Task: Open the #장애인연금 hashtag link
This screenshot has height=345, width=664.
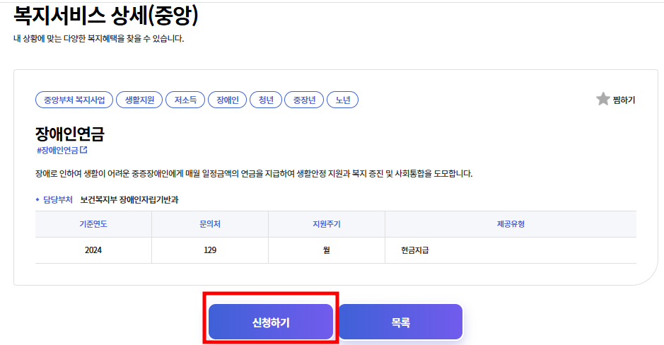Action: click(x=57, y=151)
